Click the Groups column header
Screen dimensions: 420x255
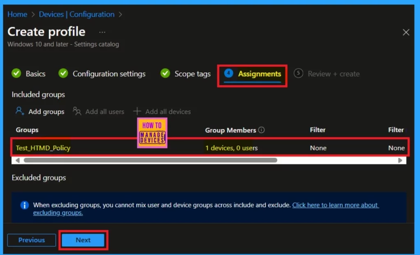click(27, 130)
